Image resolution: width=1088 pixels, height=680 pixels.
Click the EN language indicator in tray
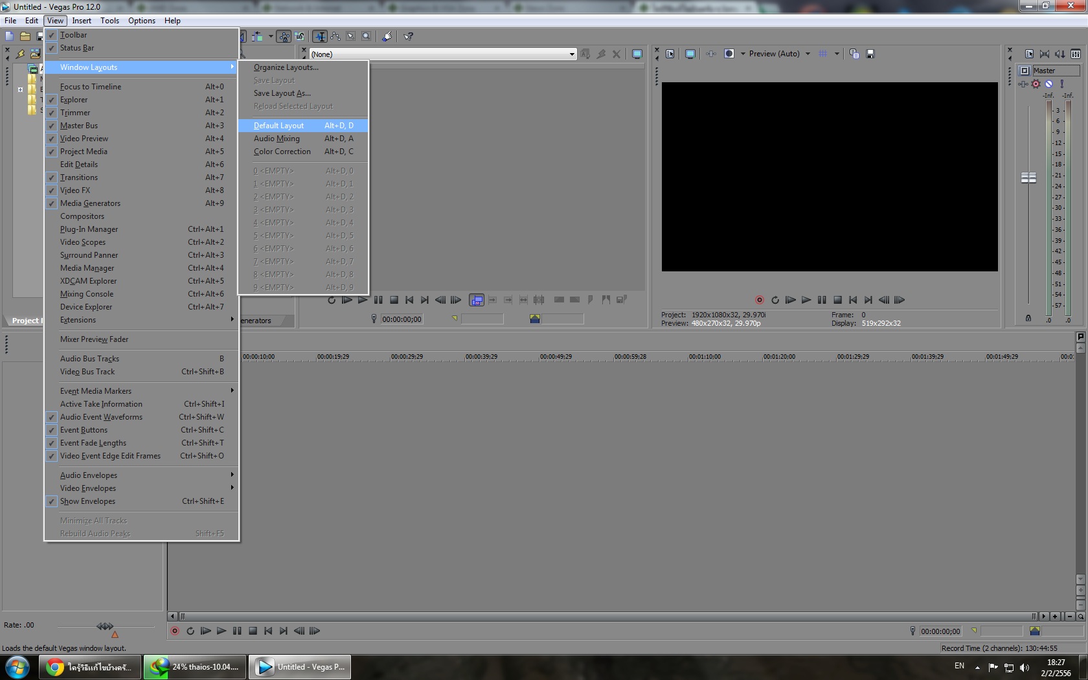tap(959, 666)
